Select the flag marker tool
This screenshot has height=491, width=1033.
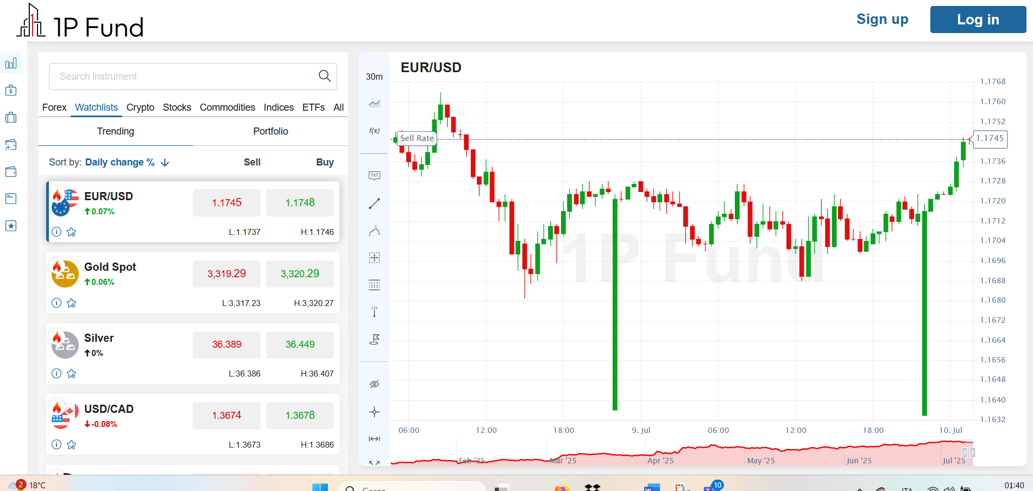(x=374, y=339)
